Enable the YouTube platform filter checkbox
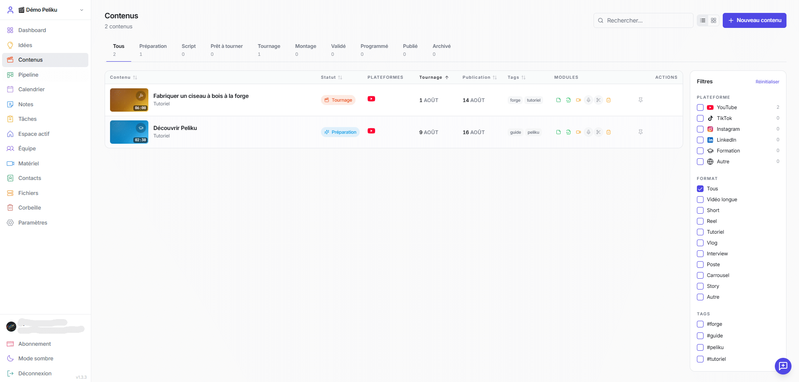Image resolution: width=799 pixels, height=382 pixels. point(700,107)
